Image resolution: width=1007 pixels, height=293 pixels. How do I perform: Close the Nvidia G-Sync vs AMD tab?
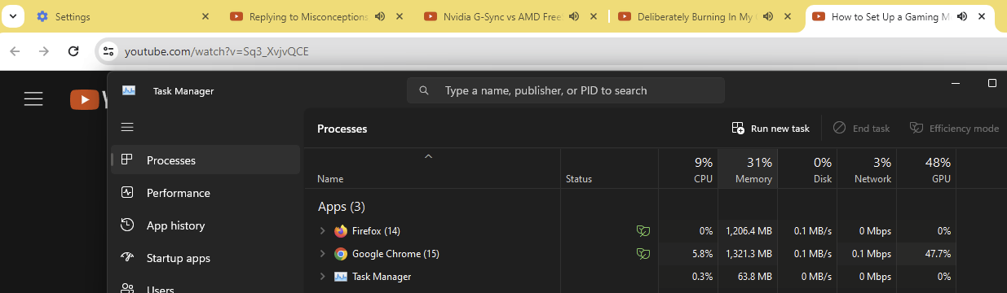[x=593, y=16]
